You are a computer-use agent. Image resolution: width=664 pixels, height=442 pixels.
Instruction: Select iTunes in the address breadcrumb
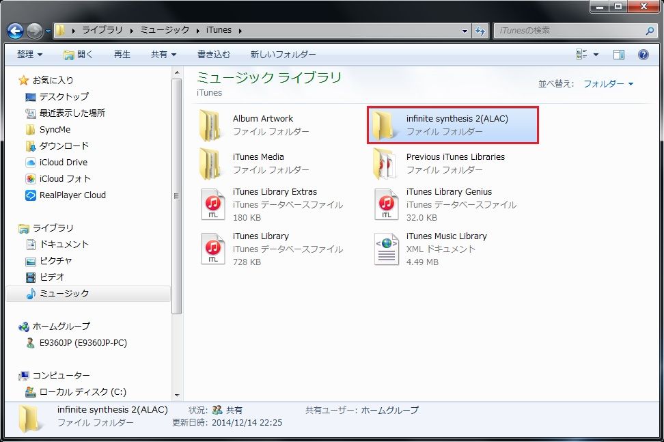[219, 30]
